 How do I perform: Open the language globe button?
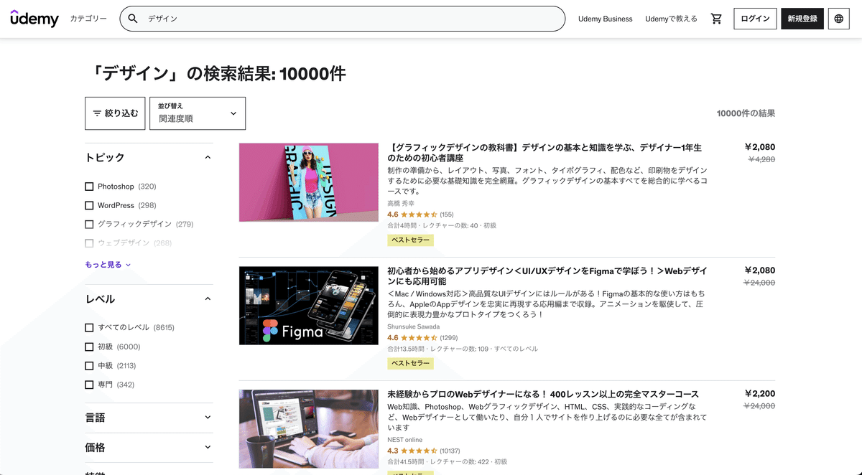(x=839, y=19)
